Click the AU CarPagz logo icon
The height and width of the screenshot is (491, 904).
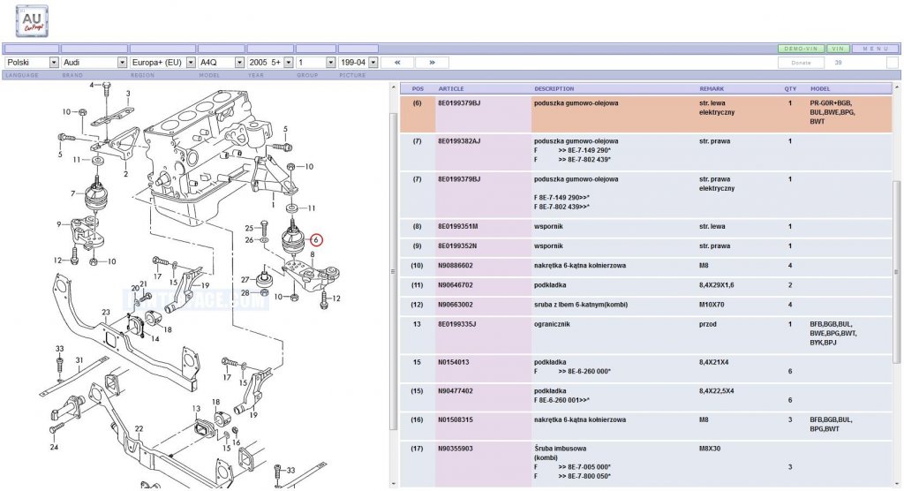(32, 21)
